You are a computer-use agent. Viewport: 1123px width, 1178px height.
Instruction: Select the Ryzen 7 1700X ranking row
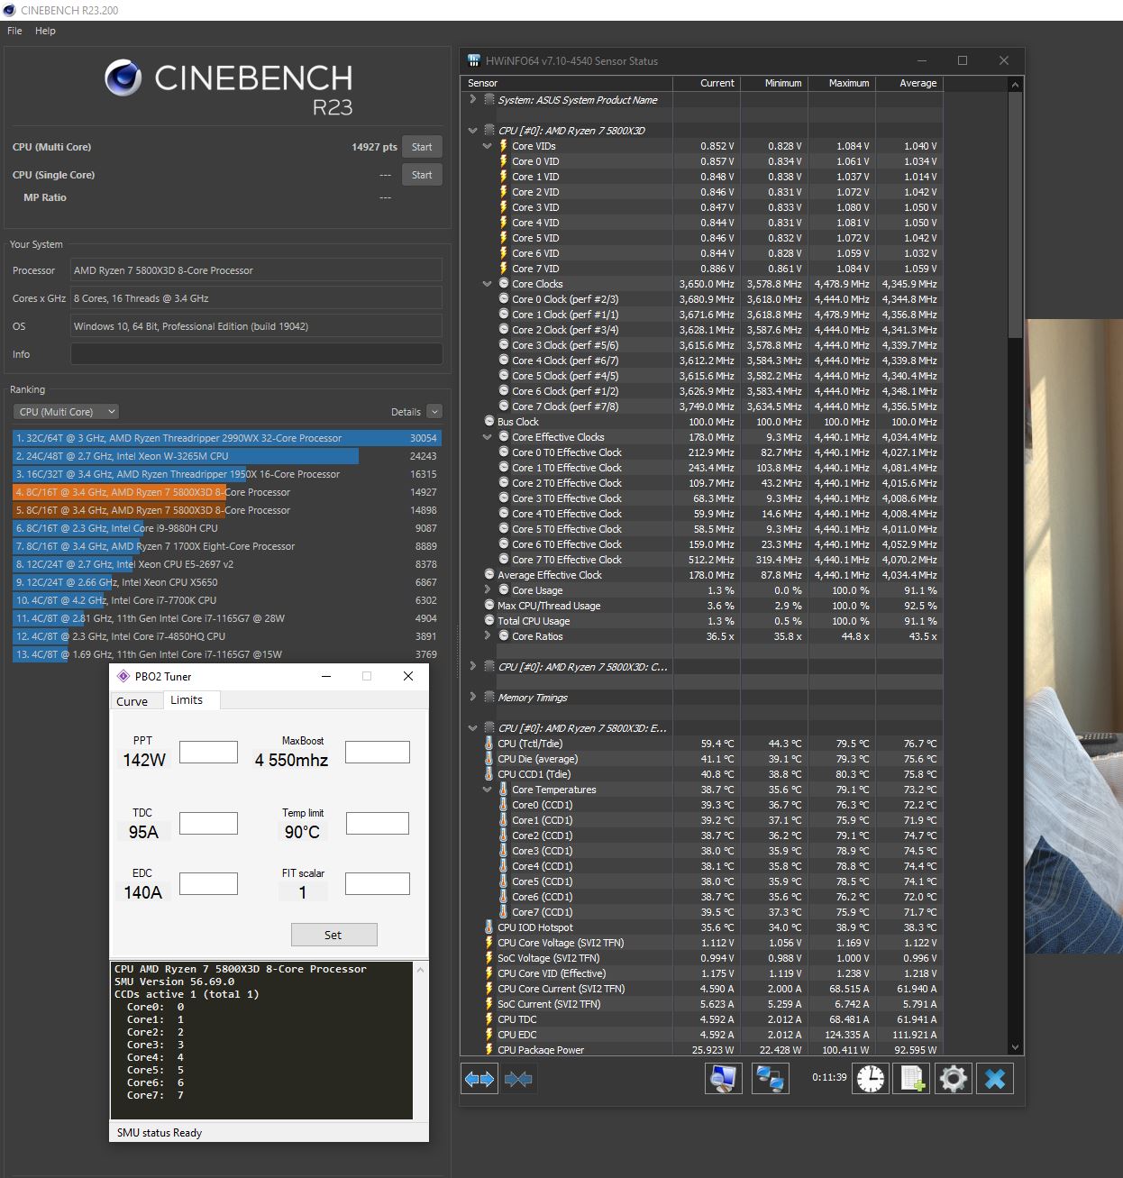226,546
